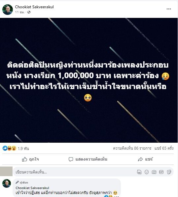178x197 pixels.
Task: View the 1.9 พัน reactions count
Action: 23,149
